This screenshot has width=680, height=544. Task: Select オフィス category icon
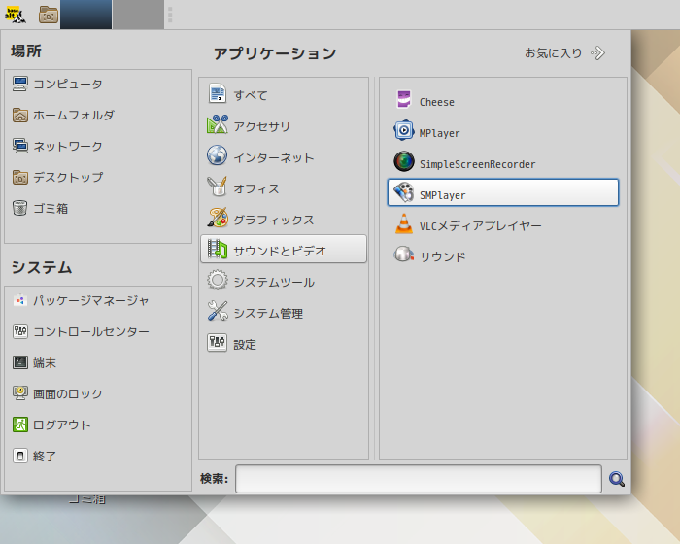[x=218, y=187]
